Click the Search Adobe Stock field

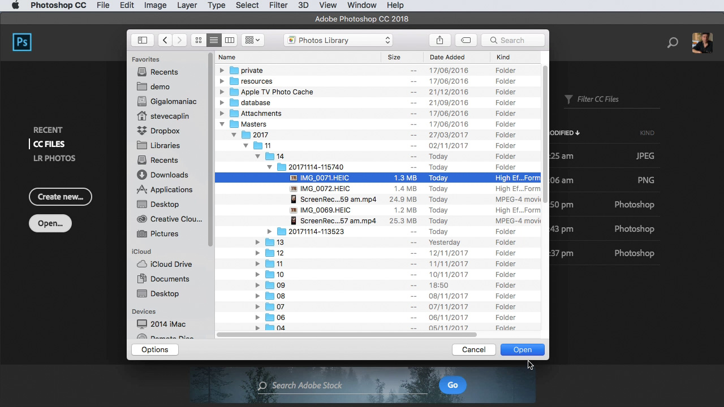click(x=342, y=386)
